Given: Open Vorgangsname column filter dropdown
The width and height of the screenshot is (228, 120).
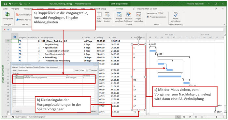Looking at the screenshot, I should [82, 38].
